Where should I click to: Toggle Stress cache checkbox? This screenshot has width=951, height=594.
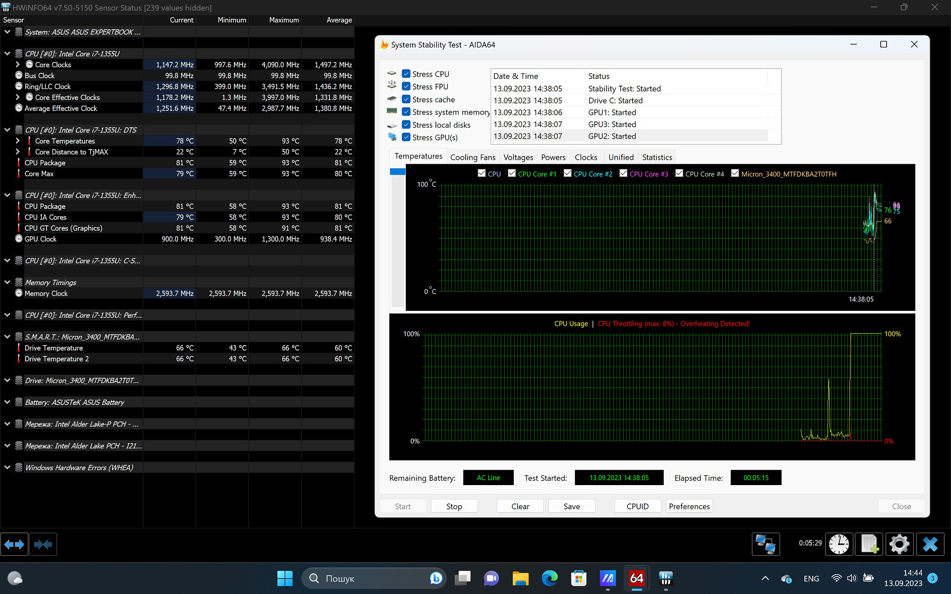point(406,99)
